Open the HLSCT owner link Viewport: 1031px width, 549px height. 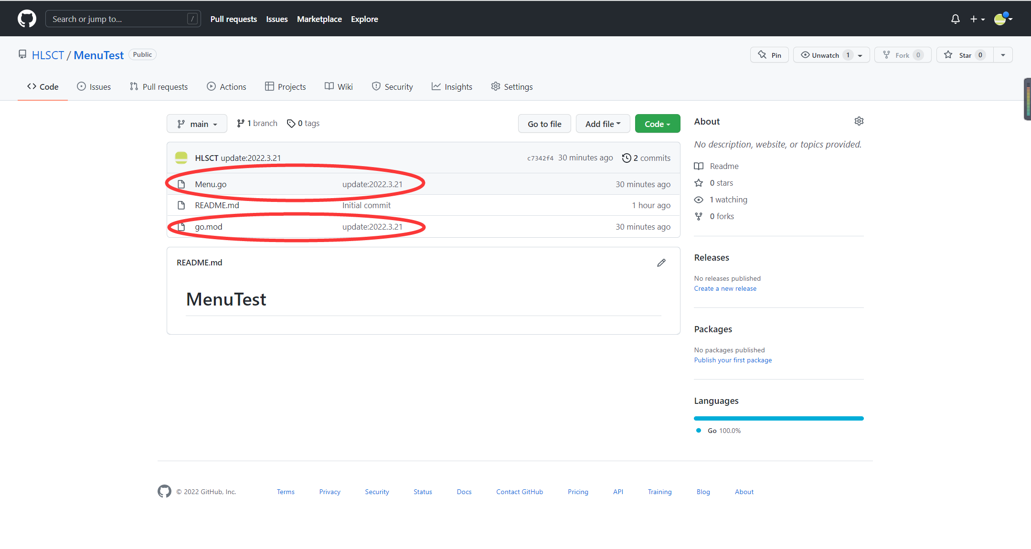(x=48, y=55)
